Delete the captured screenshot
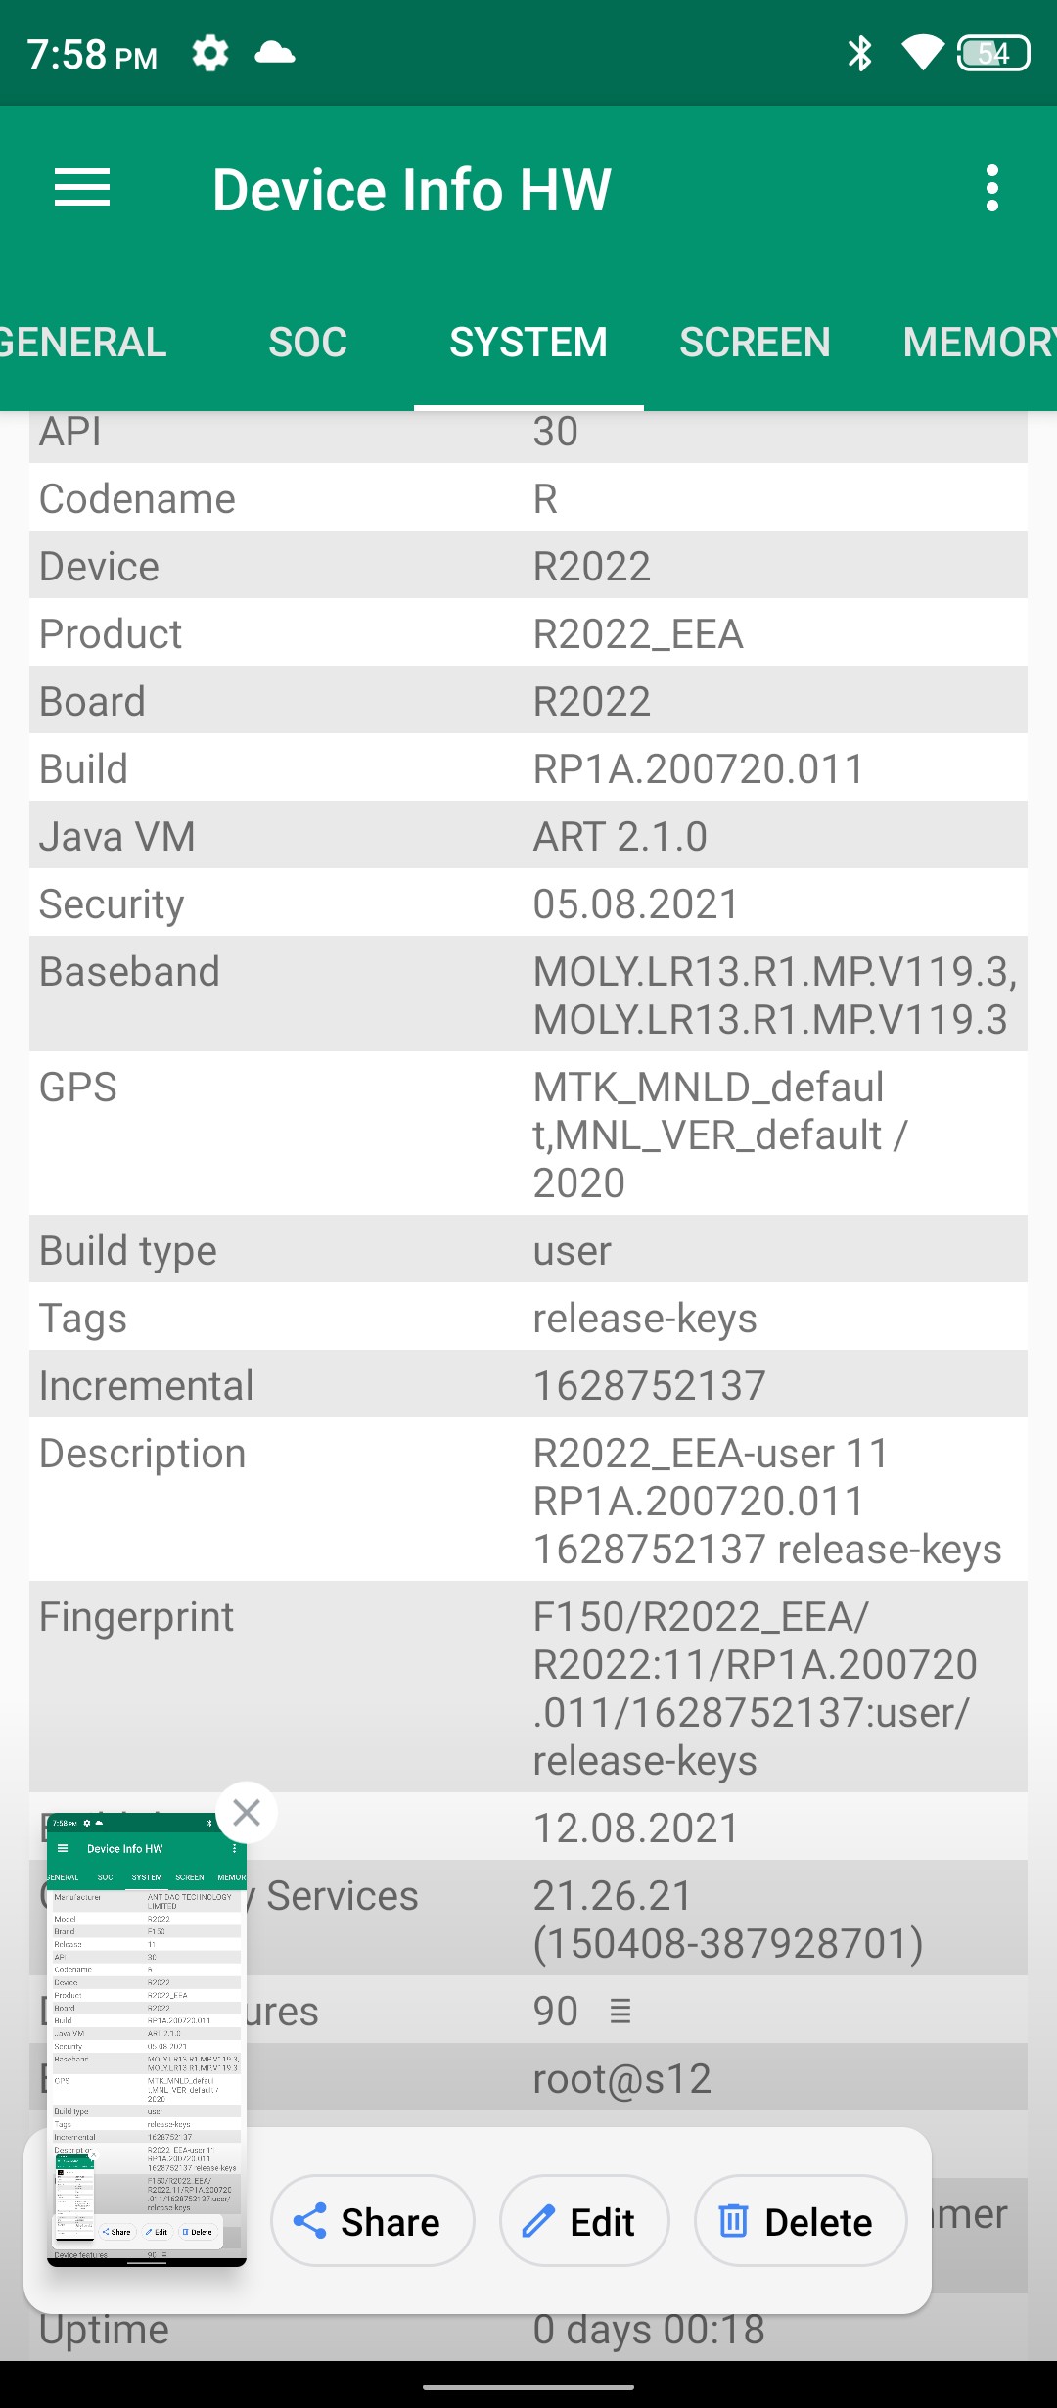 point(800,2222)
